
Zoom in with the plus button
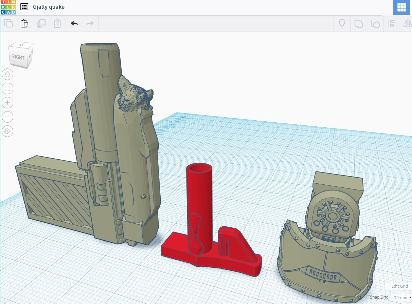tap(7, 103)
